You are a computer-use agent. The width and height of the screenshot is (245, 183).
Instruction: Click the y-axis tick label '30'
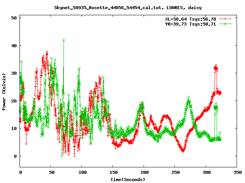coord(14,73)
